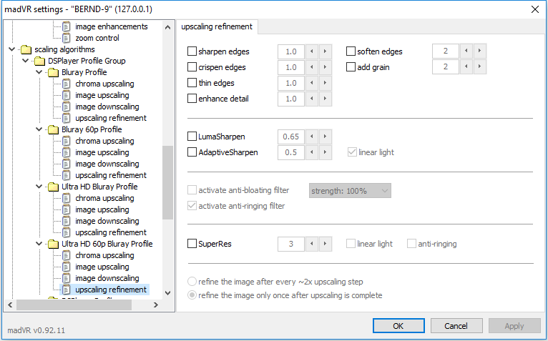
Task: Click image downscaling icon under Bluray Profile
Action: coord(66,107)
